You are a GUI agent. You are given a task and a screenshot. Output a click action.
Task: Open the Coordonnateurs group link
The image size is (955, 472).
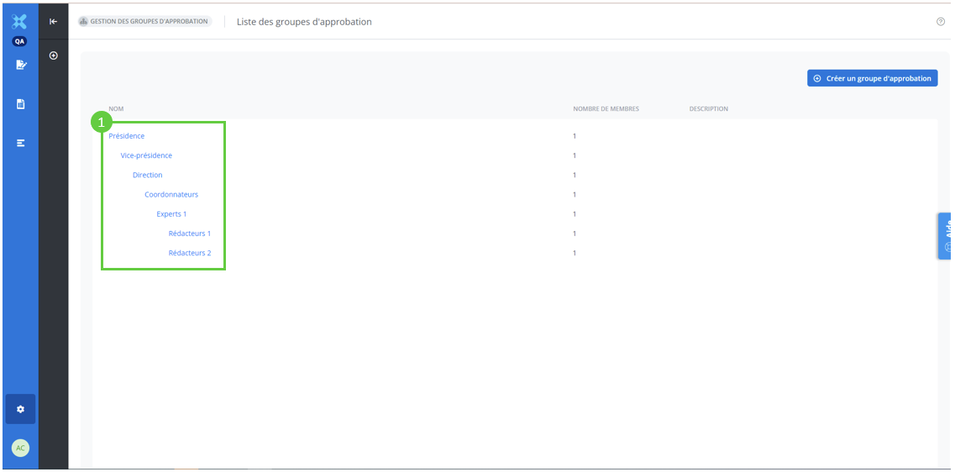[x=171, y=195]
